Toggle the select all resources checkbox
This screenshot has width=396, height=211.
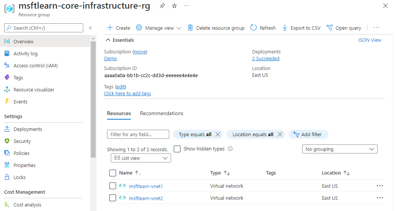[113, 173]
